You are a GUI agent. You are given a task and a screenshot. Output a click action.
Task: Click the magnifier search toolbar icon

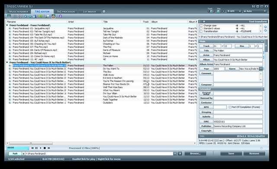tap(47, 16)
